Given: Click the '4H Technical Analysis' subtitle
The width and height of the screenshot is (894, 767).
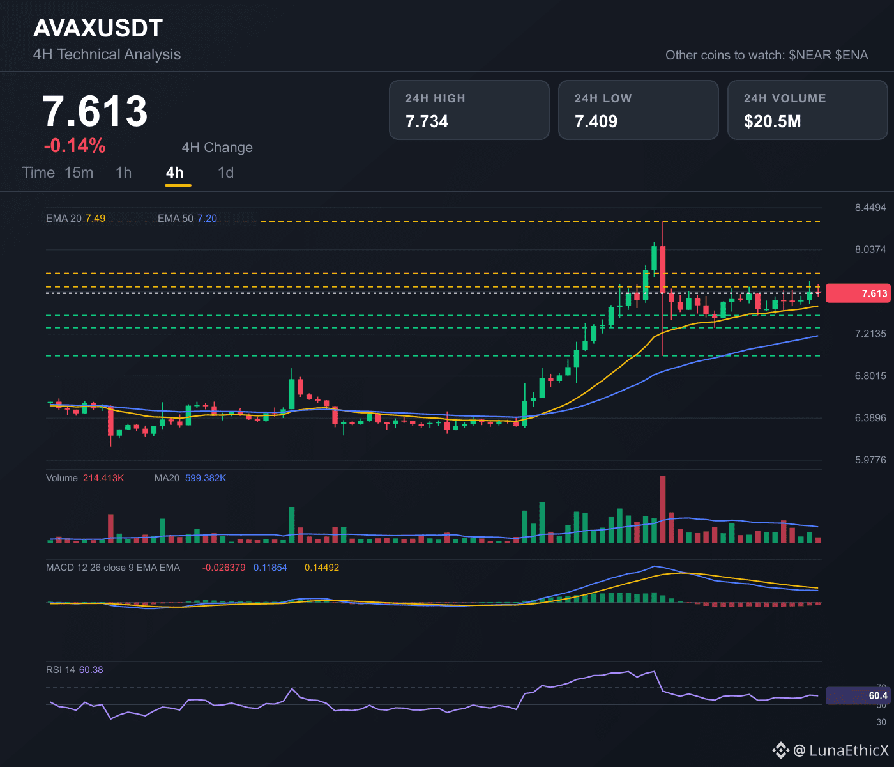Looking at the screenshot, I should point(107,54).
